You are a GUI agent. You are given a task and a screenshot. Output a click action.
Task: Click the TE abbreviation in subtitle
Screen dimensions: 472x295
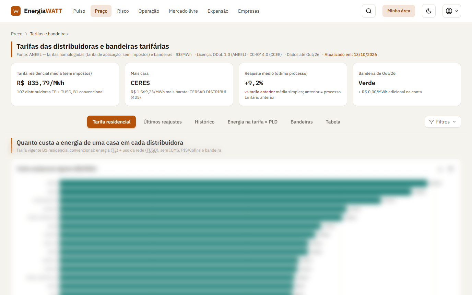[114, 150]
